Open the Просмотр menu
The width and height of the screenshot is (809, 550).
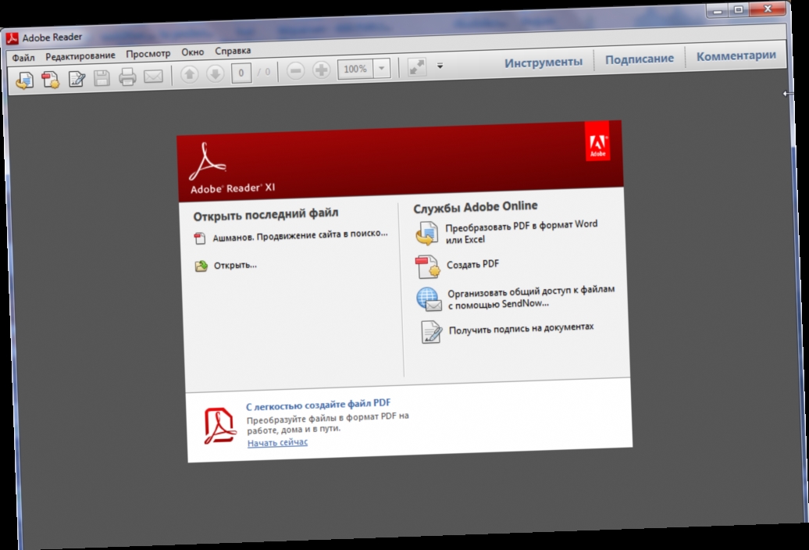coord(148,54)
